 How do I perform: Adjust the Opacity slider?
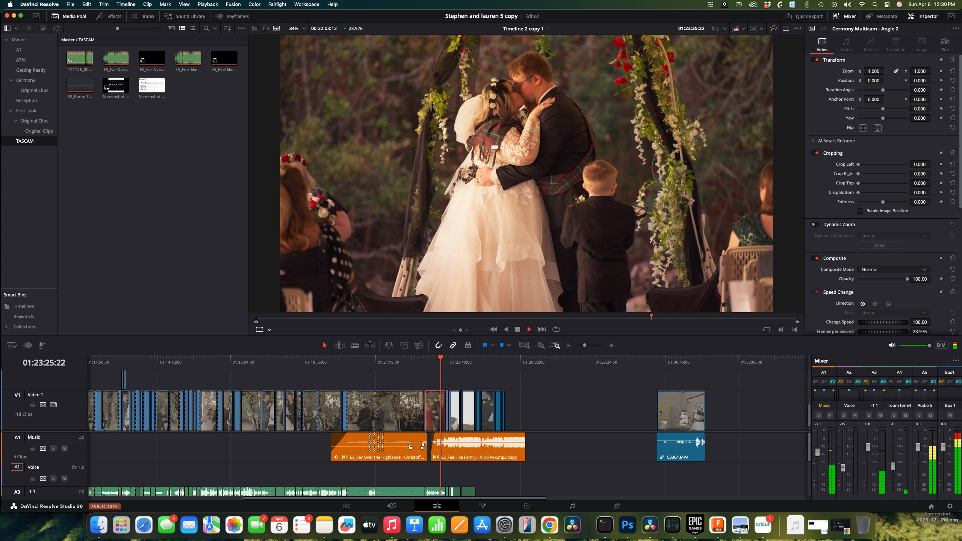(x=882, y=279)
